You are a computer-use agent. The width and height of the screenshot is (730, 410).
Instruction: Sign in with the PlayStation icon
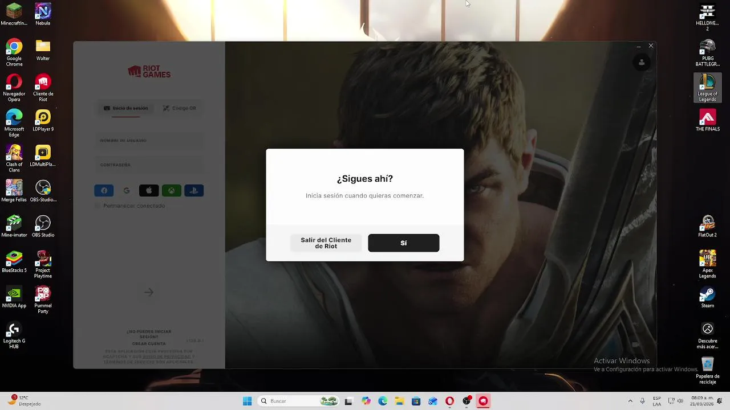tap(194, 191)
